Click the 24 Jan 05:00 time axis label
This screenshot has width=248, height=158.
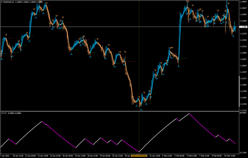[105, 156]
